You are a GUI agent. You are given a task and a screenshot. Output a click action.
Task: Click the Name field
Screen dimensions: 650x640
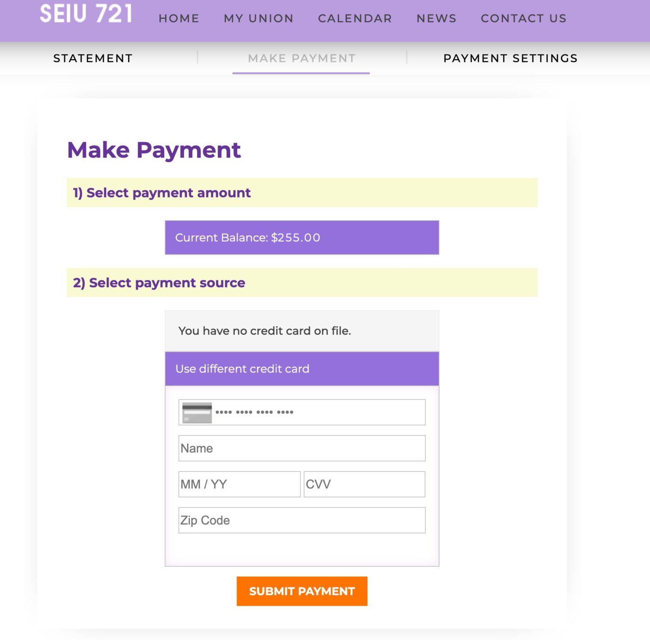pyautogui.click(x=301, y=448)
